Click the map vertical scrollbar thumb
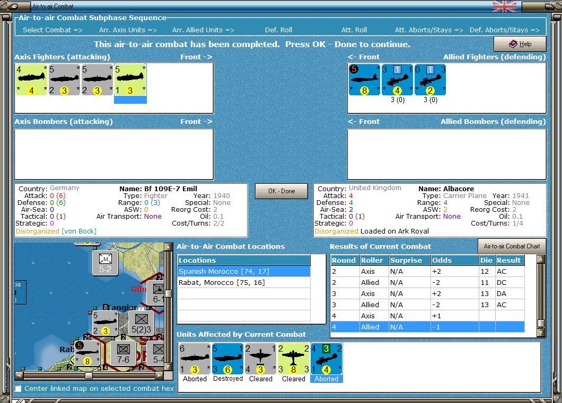The width and height of the screenshot is (562, 403). [x=168, y=293]
